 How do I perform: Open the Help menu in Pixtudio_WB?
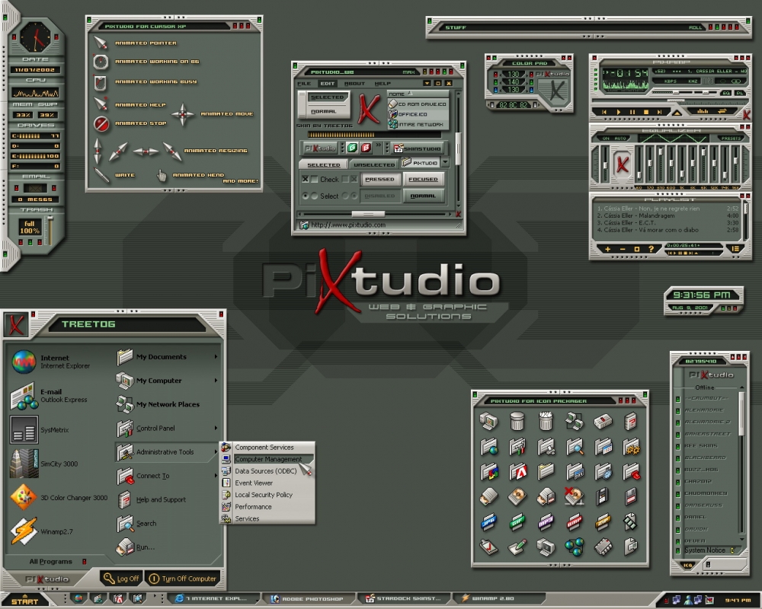(x=383, y=84)
